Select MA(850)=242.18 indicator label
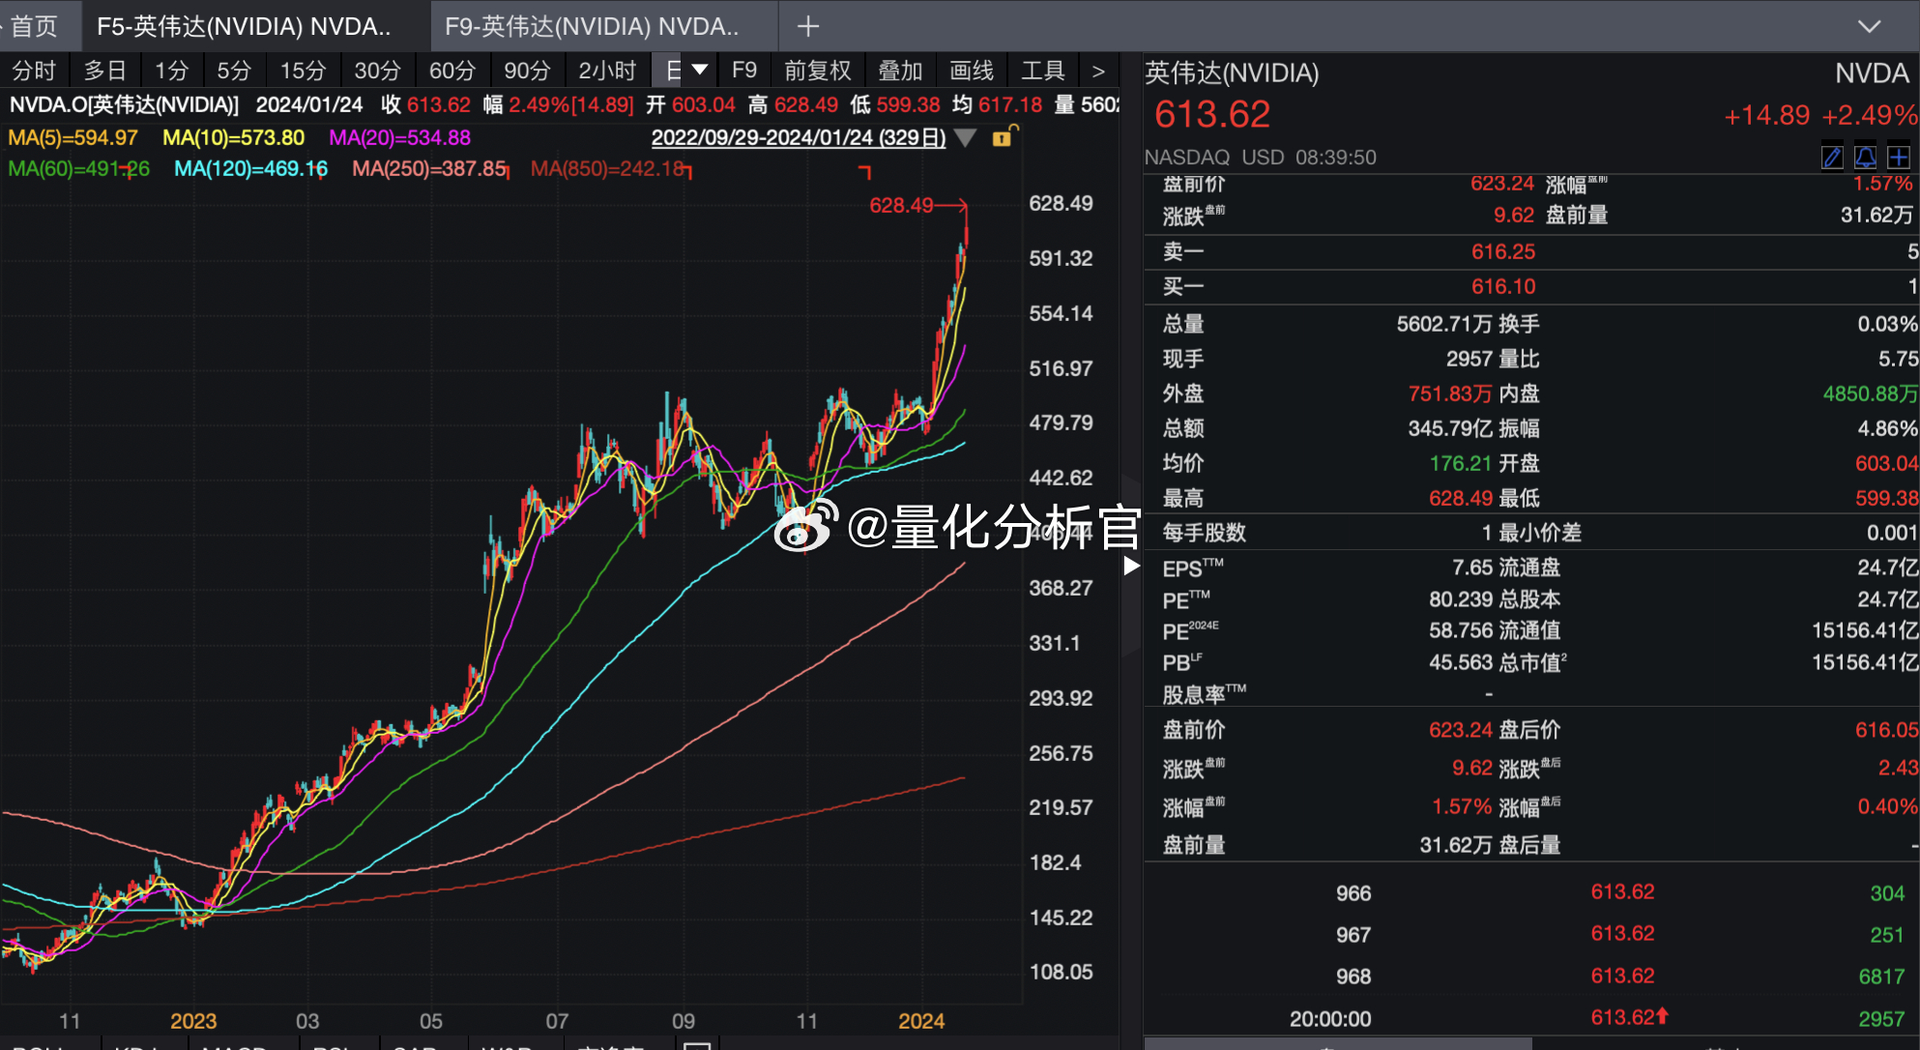The height and width of the screenshot is (1050, 1920). (608, 168)
